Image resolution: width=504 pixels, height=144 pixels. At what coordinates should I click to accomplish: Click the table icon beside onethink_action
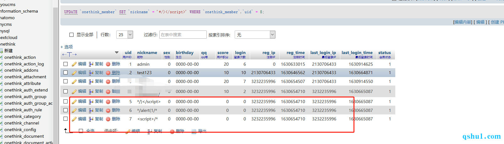[1, 58]
